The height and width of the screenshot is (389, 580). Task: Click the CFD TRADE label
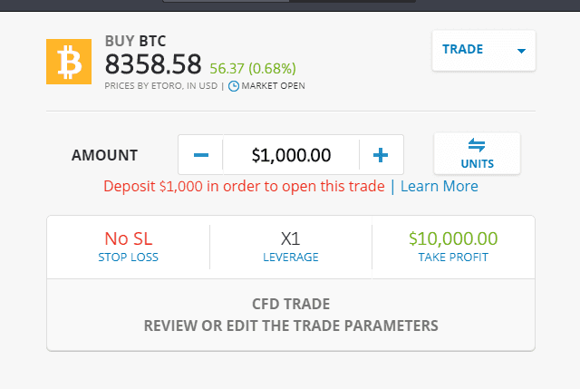pos(291,305)
